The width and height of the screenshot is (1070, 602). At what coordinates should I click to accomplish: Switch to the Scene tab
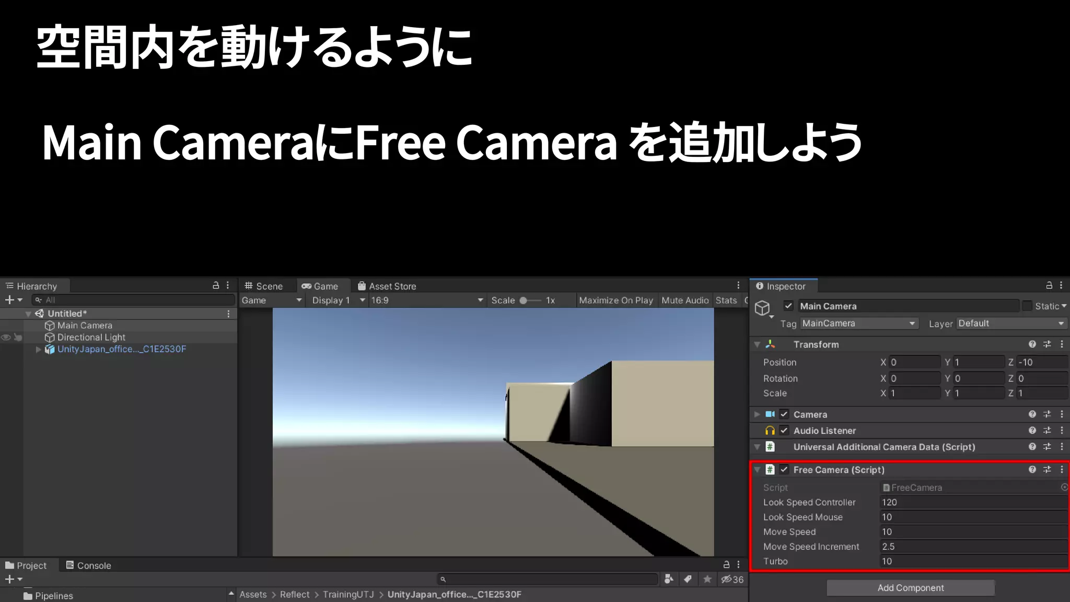click(x=264, y=286)
